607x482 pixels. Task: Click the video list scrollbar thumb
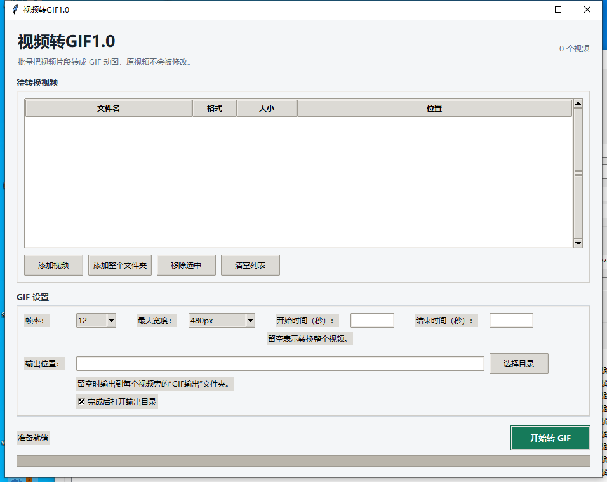(578, 173)
